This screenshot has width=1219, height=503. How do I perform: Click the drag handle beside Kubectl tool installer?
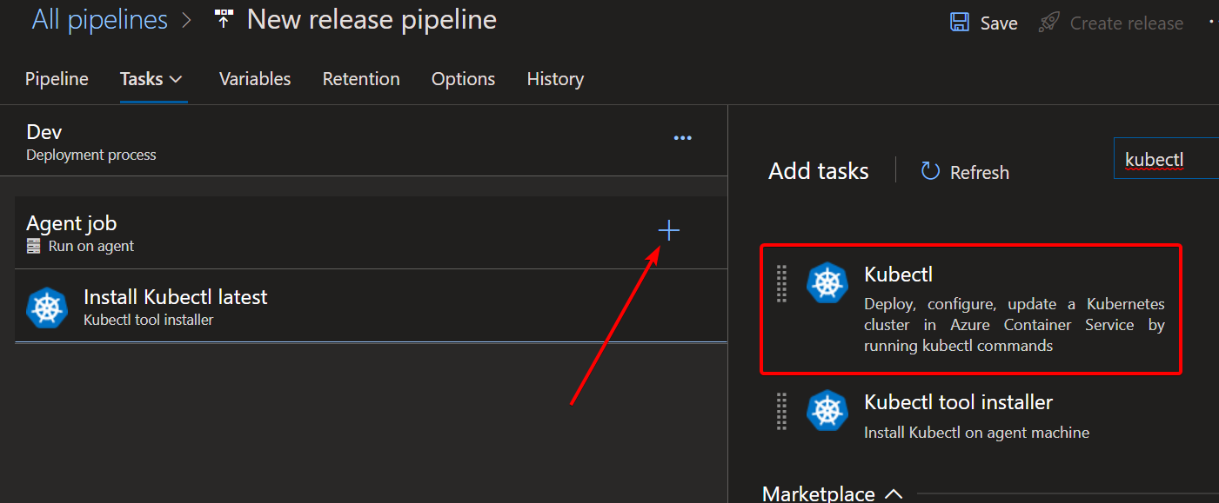point(781,411)
